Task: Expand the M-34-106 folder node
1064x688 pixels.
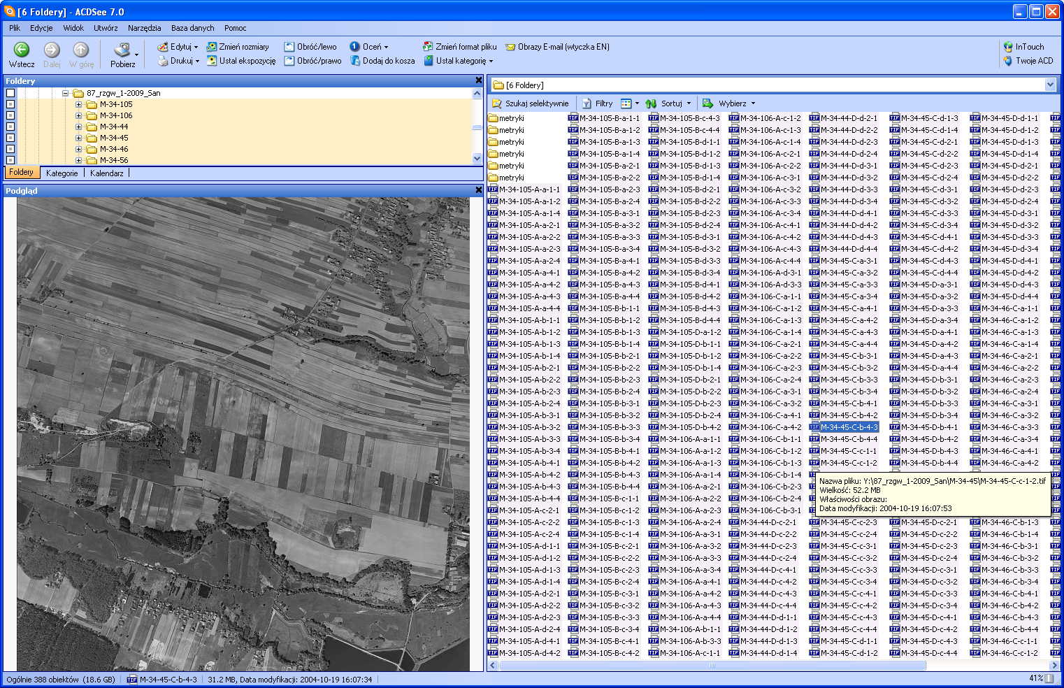Action: tap(78, 115)
